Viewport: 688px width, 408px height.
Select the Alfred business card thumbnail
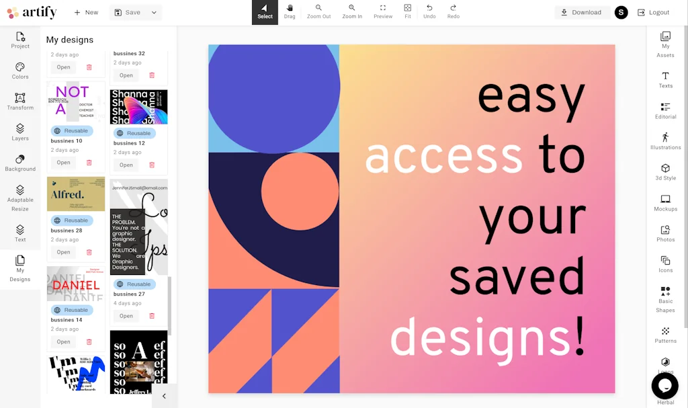76,194
